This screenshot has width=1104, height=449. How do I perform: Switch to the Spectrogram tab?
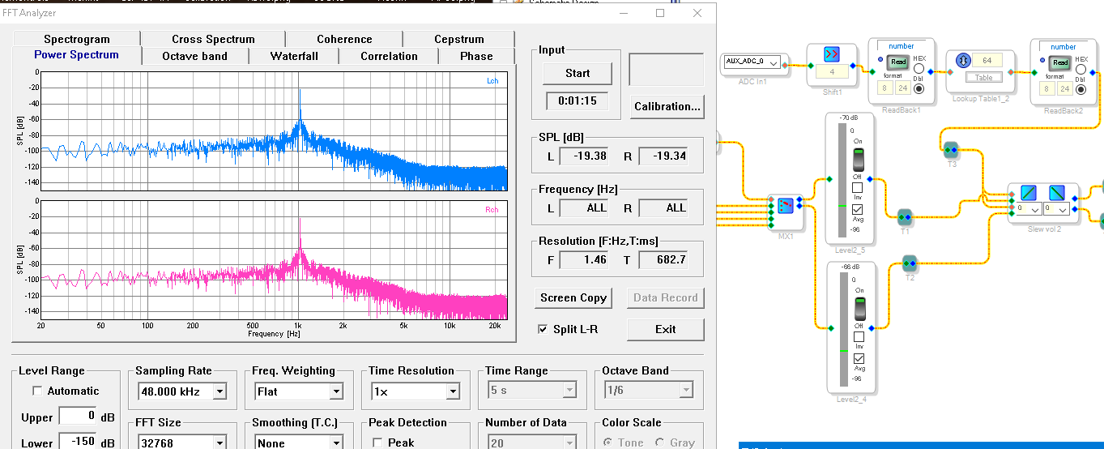(x=76, y=39)
